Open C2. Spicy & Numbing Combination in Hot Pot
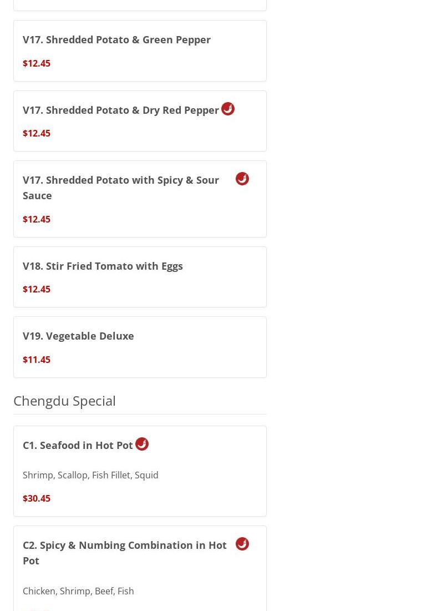The width and height of the screenshot is (427, 611). (x=125, y=553)
